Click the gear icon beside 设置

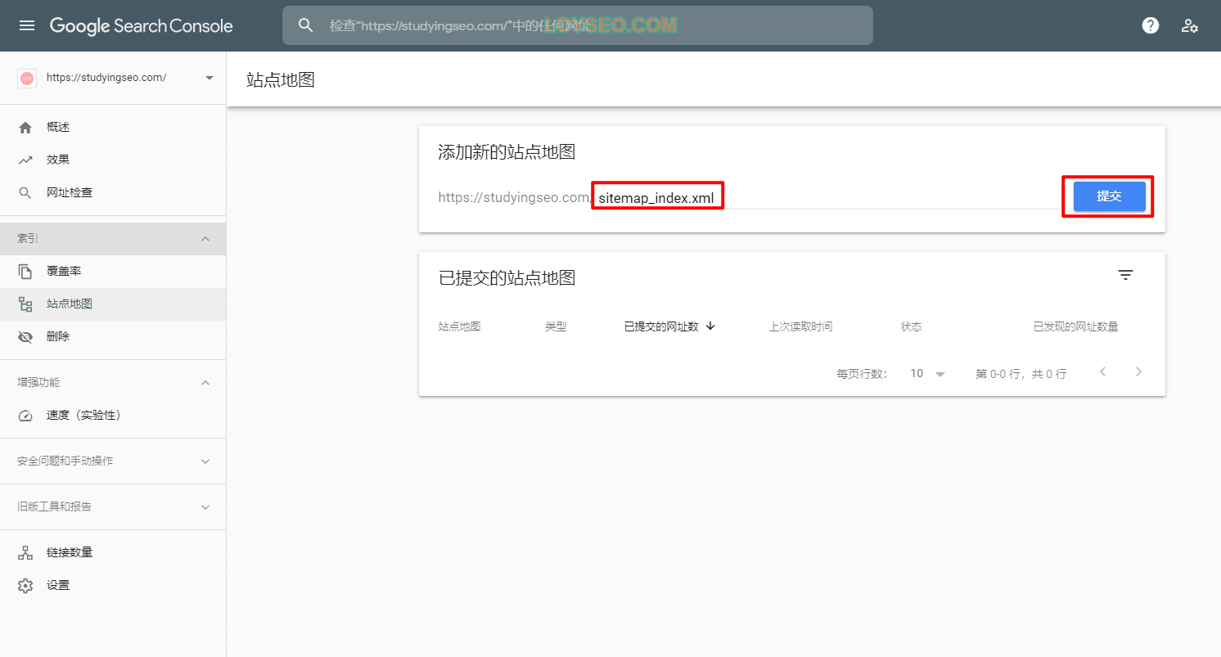coord(25,586)
